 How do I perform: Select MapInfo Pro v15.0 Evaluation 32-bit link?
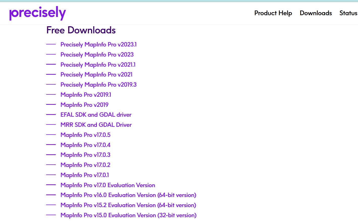point(128,215)
